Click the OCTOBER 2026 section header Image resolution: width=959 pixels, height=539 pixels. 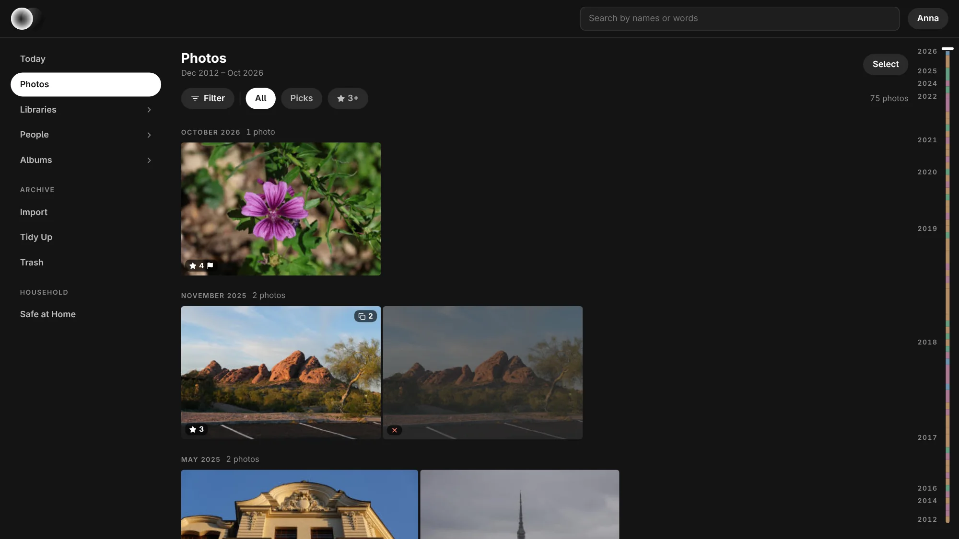pos(211,132)
